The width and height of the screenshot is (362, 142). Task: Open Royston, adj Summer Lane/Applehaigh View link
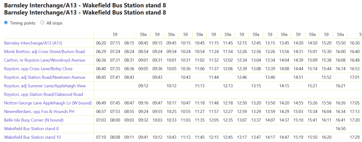pos(44,86)
